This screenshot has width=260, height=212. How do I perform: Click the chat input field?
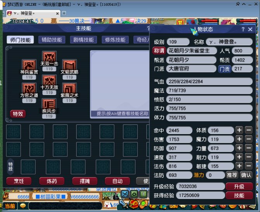pos(65,206)
